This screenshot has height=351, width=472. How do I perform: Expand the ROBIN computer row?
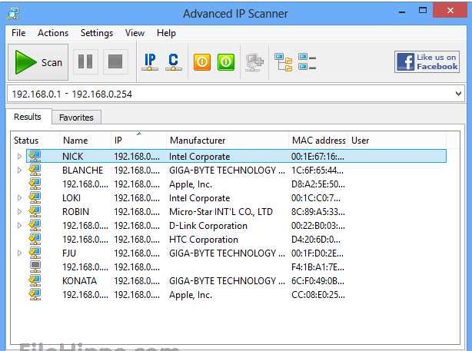click(x=19, y=212)
